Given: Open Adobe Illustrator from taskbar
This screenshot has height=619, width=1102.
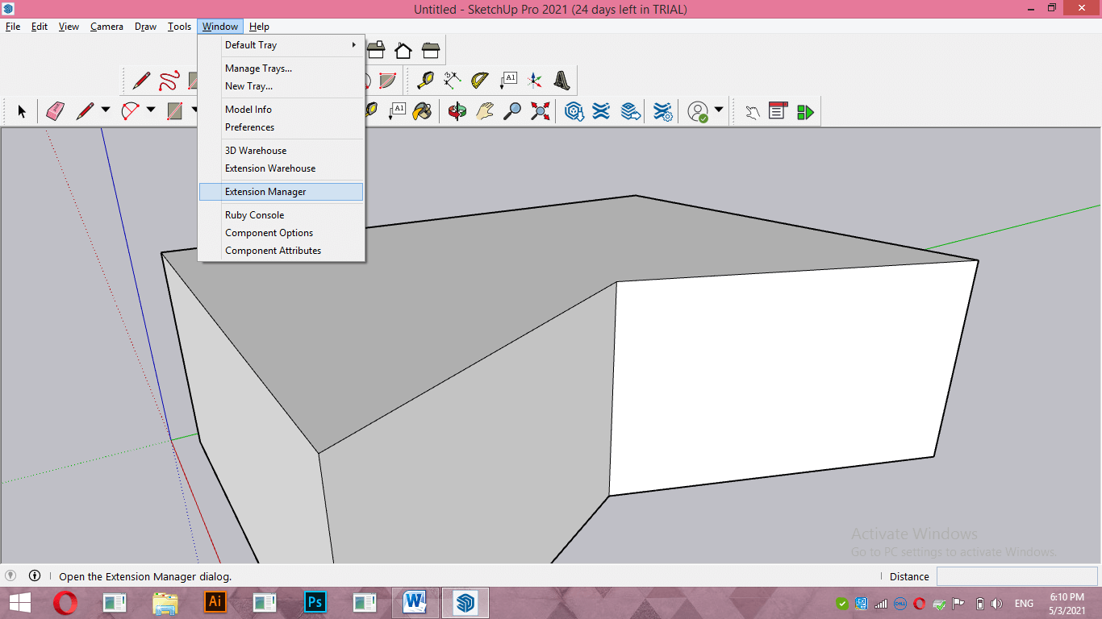Looking at the screenshot, I should pyautogui.click(x=215, y=601).
